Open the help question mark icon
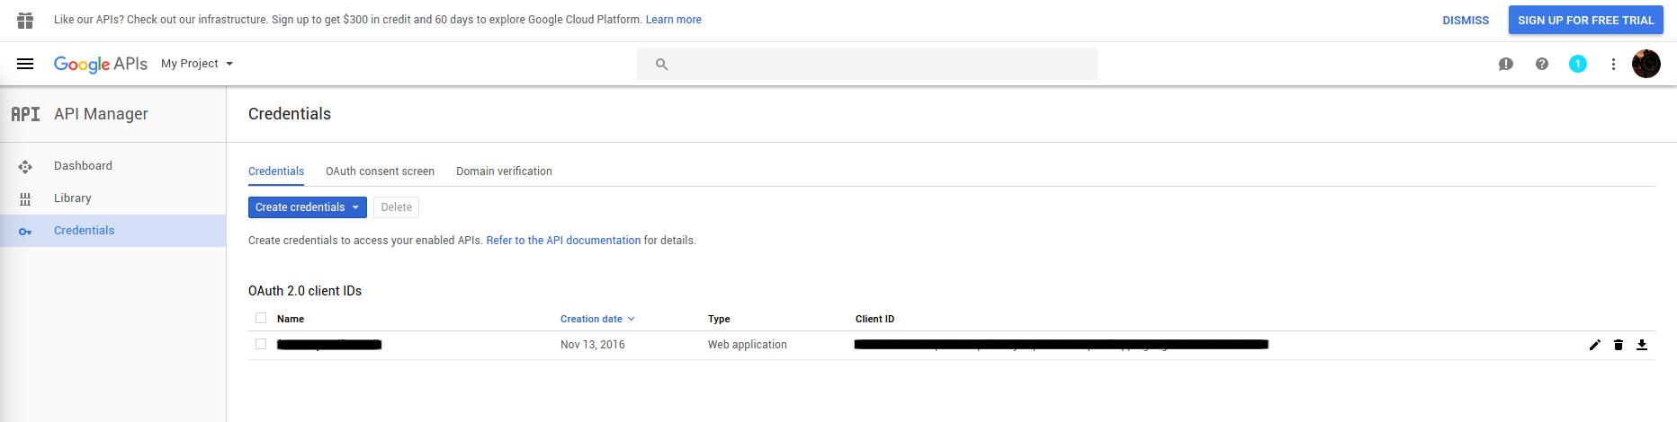 1542,64
